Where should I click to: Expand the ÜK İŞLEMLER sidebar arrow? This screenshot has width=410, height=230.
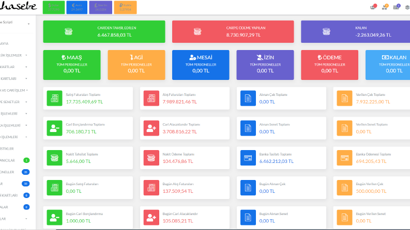click(x=26, y=55)
